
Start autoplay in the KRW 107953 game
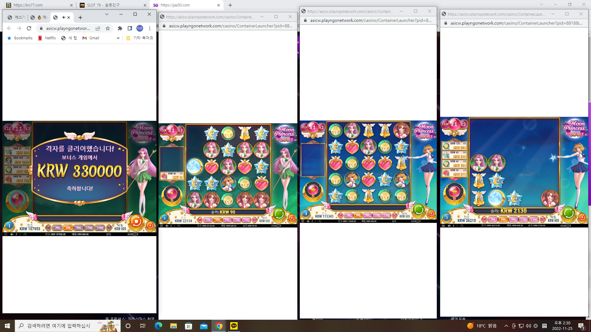coord(150,226)
